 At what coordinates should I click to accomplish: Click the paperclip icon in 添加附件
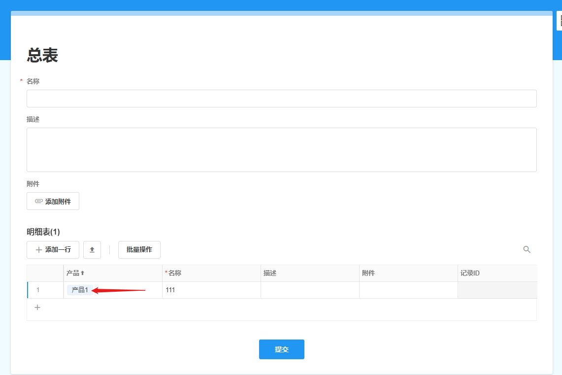39,201
